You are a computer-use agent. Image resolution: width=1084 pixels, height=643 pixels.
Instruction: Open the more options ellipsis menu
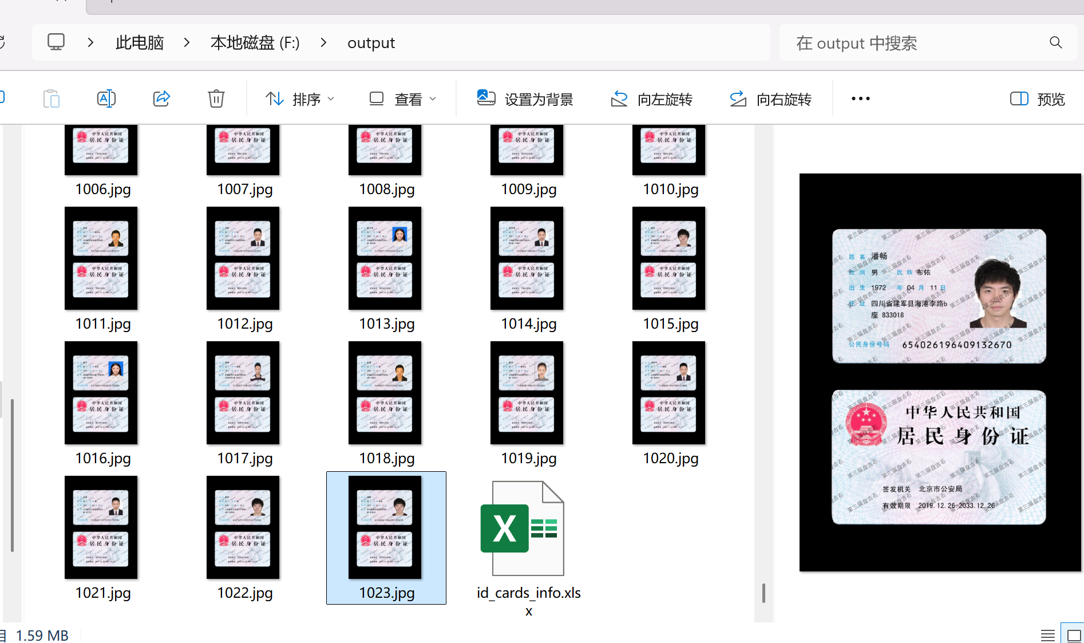coord(860,98)
